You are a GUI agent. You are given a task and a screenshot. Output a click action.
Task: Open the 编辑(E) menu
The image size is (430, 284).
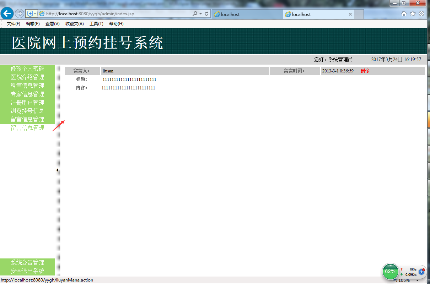click(33, 24)
